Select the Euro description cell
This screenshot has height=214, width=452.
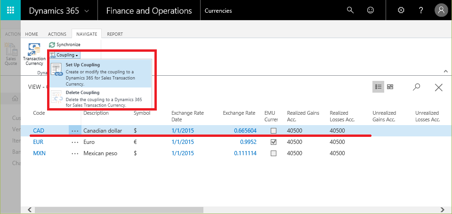[x=89, y=142]
